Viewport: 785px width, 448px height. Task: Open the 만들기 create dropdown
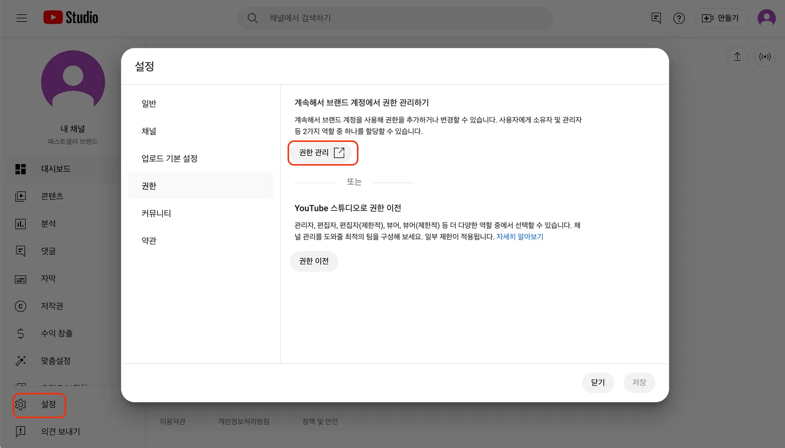pyautogui.click(x=721, y=18)
